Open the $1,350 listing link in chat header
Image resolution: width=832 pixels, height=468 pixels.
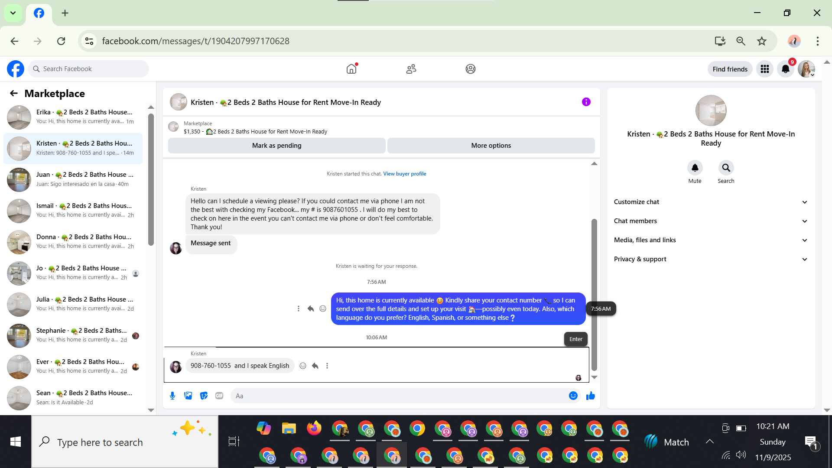click(255, 132)
